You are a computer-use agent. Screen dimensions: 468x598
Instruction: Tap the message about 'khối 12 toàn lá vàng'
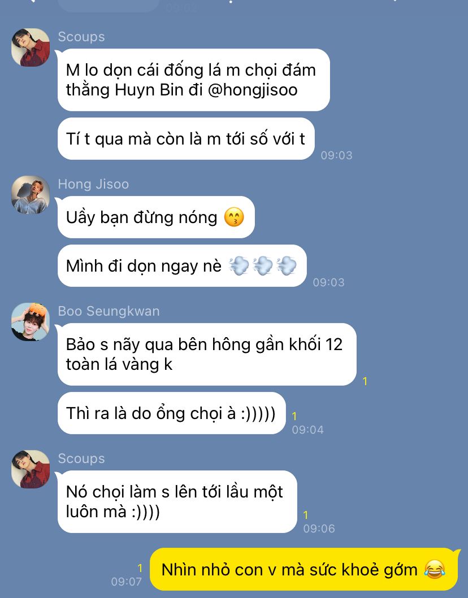tap(207, 354)
